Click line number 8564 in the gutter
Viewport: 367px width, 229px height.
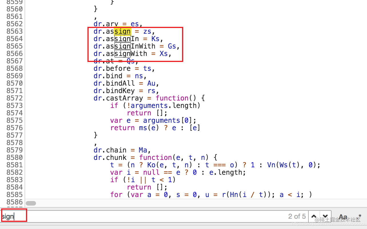(14, 39)
